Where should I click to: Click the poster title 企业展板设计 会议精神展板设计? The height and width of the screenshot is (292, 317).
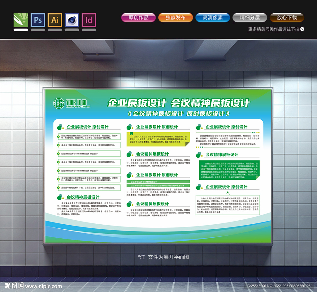point(179,103)
